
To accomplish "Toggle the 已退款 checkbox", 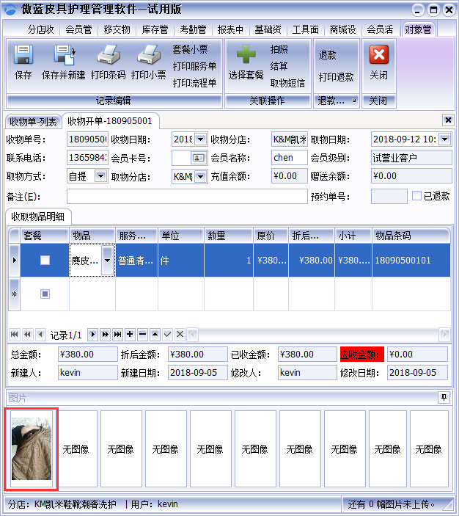I will coord(416,196).
